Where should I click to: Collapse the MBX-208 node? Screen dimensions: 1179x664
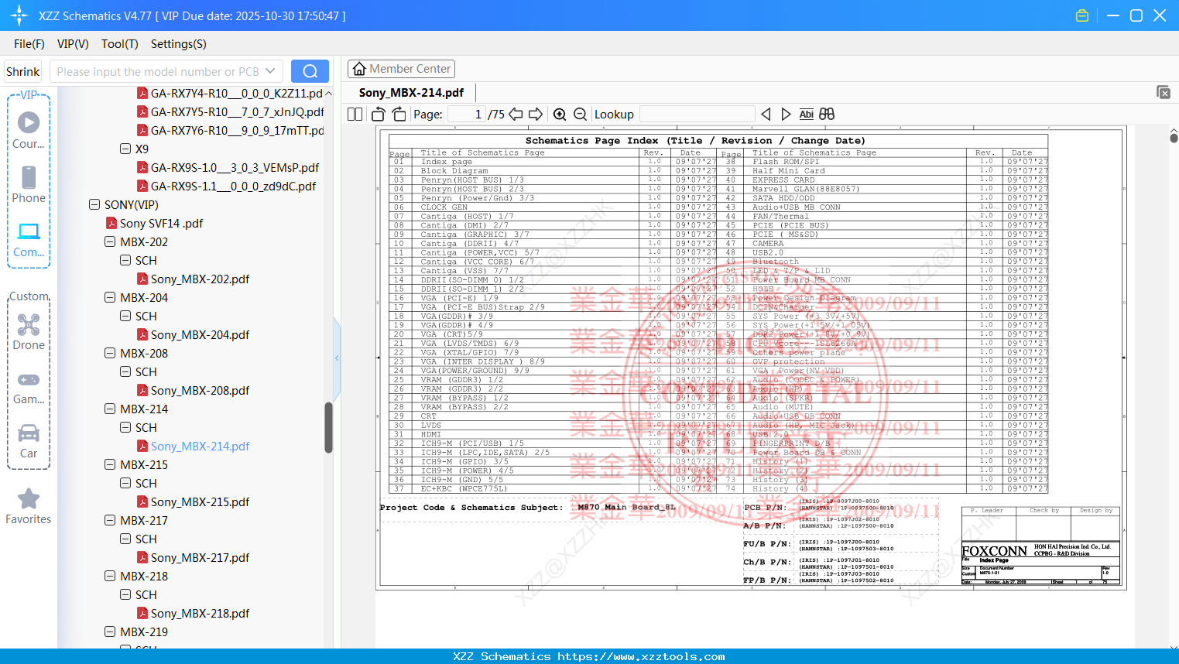click(x=110, y=353)
